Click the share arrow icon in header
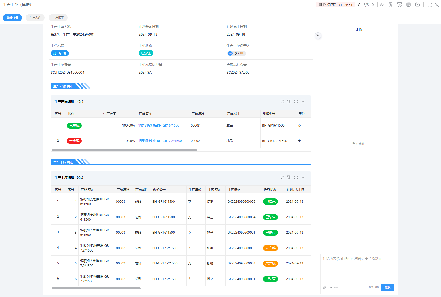Image resolution: width=441 pixels, height=297 pixels. pos(381,5)
